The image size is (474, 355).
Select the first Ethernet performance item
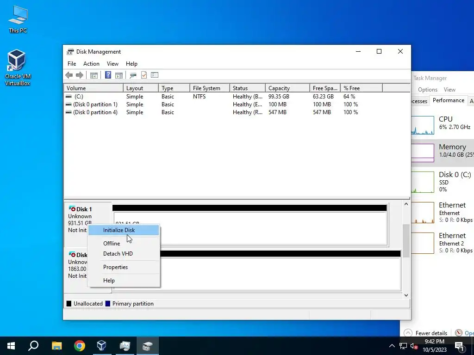pos(443,213)
